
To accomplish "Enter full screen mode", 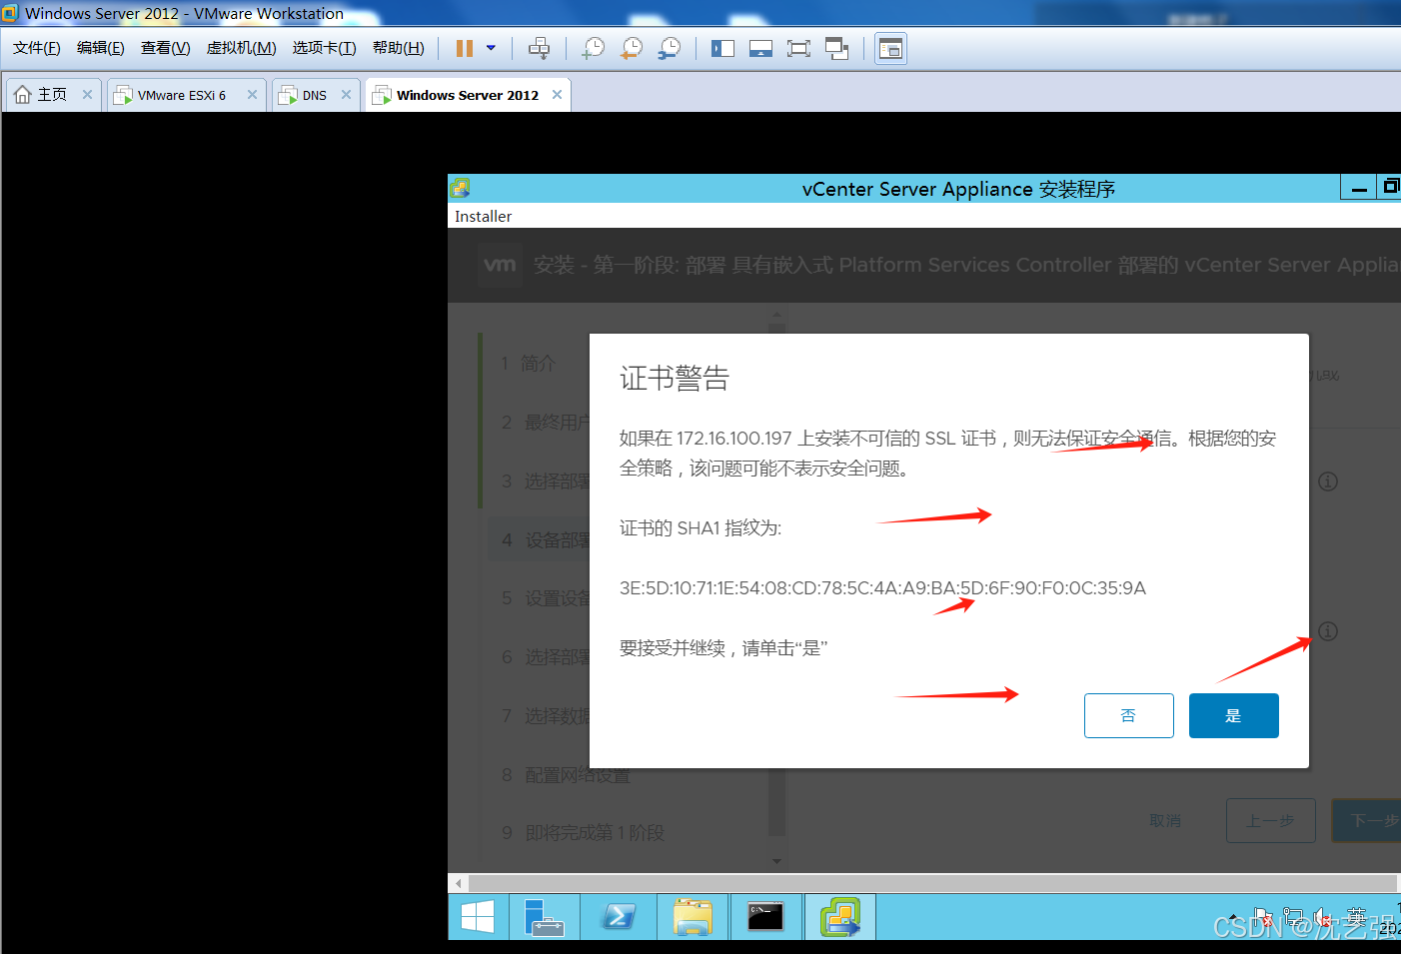I will pyautogui.click(x=798, y=48).
